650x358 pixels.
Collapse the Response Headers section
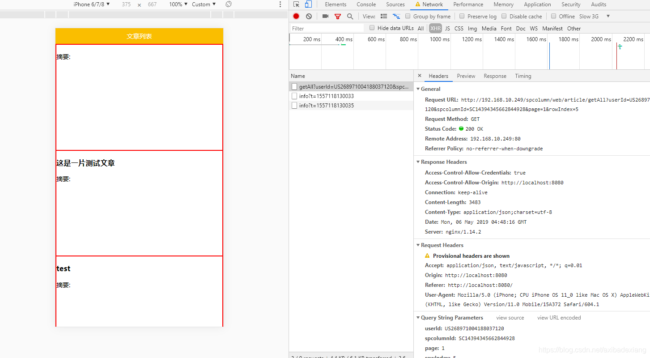418,162
